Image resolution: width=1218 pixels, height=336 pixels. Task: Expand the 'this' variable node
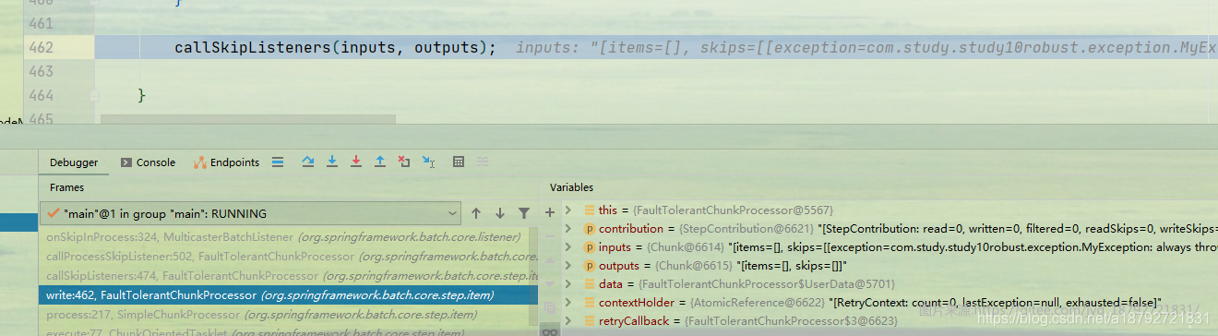(569, 210)
